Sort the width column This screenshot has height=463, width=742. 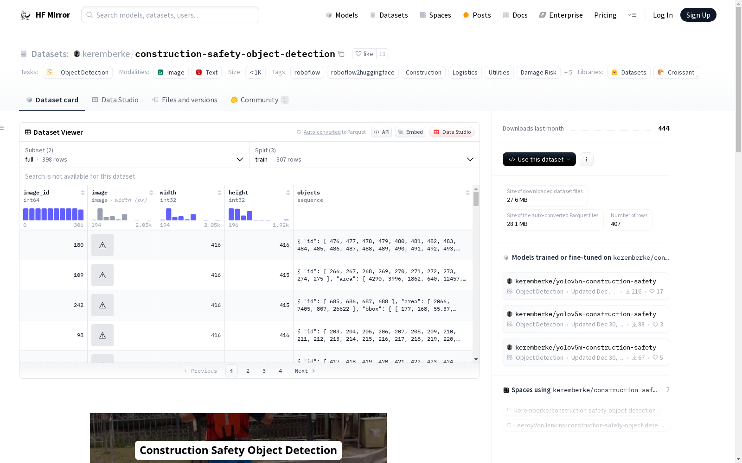[219, 193]
